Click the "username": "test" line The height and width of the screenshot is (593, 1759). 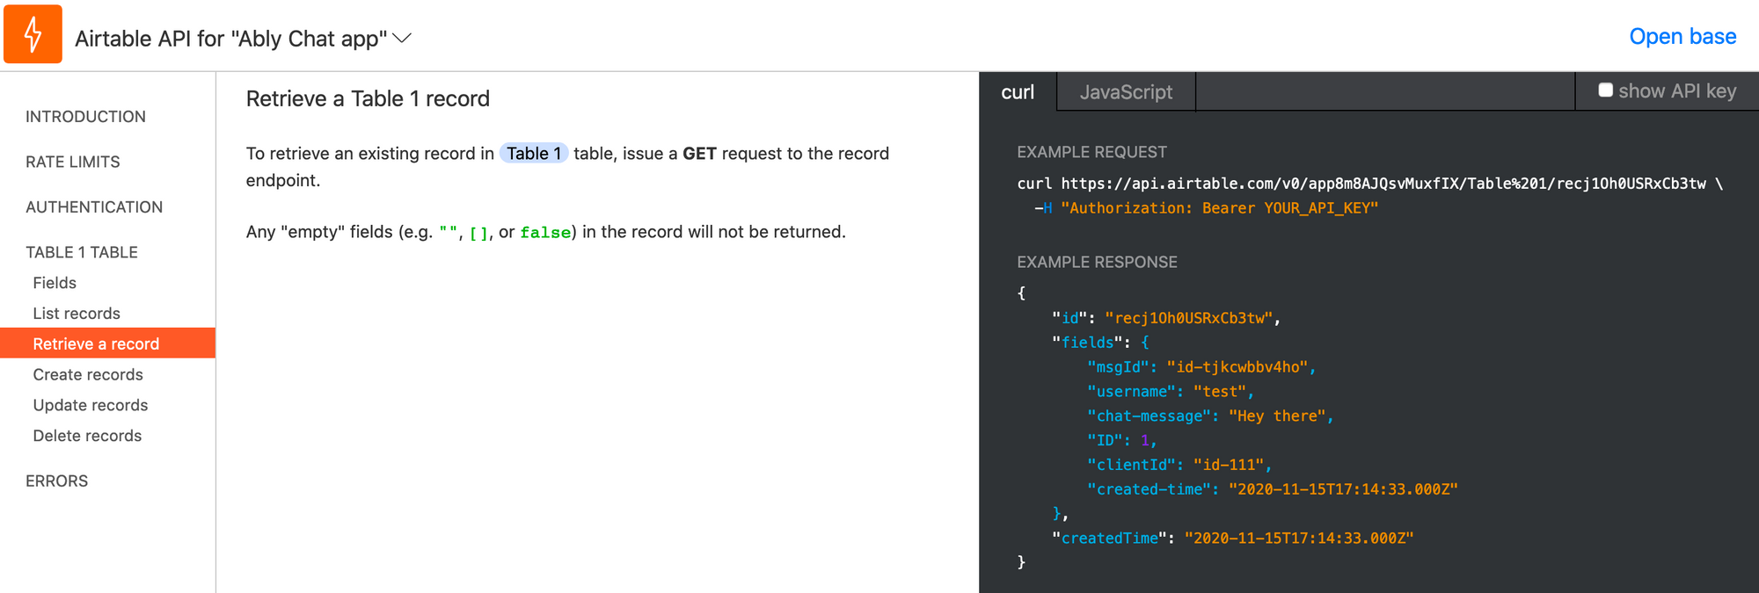[1171, 392]
